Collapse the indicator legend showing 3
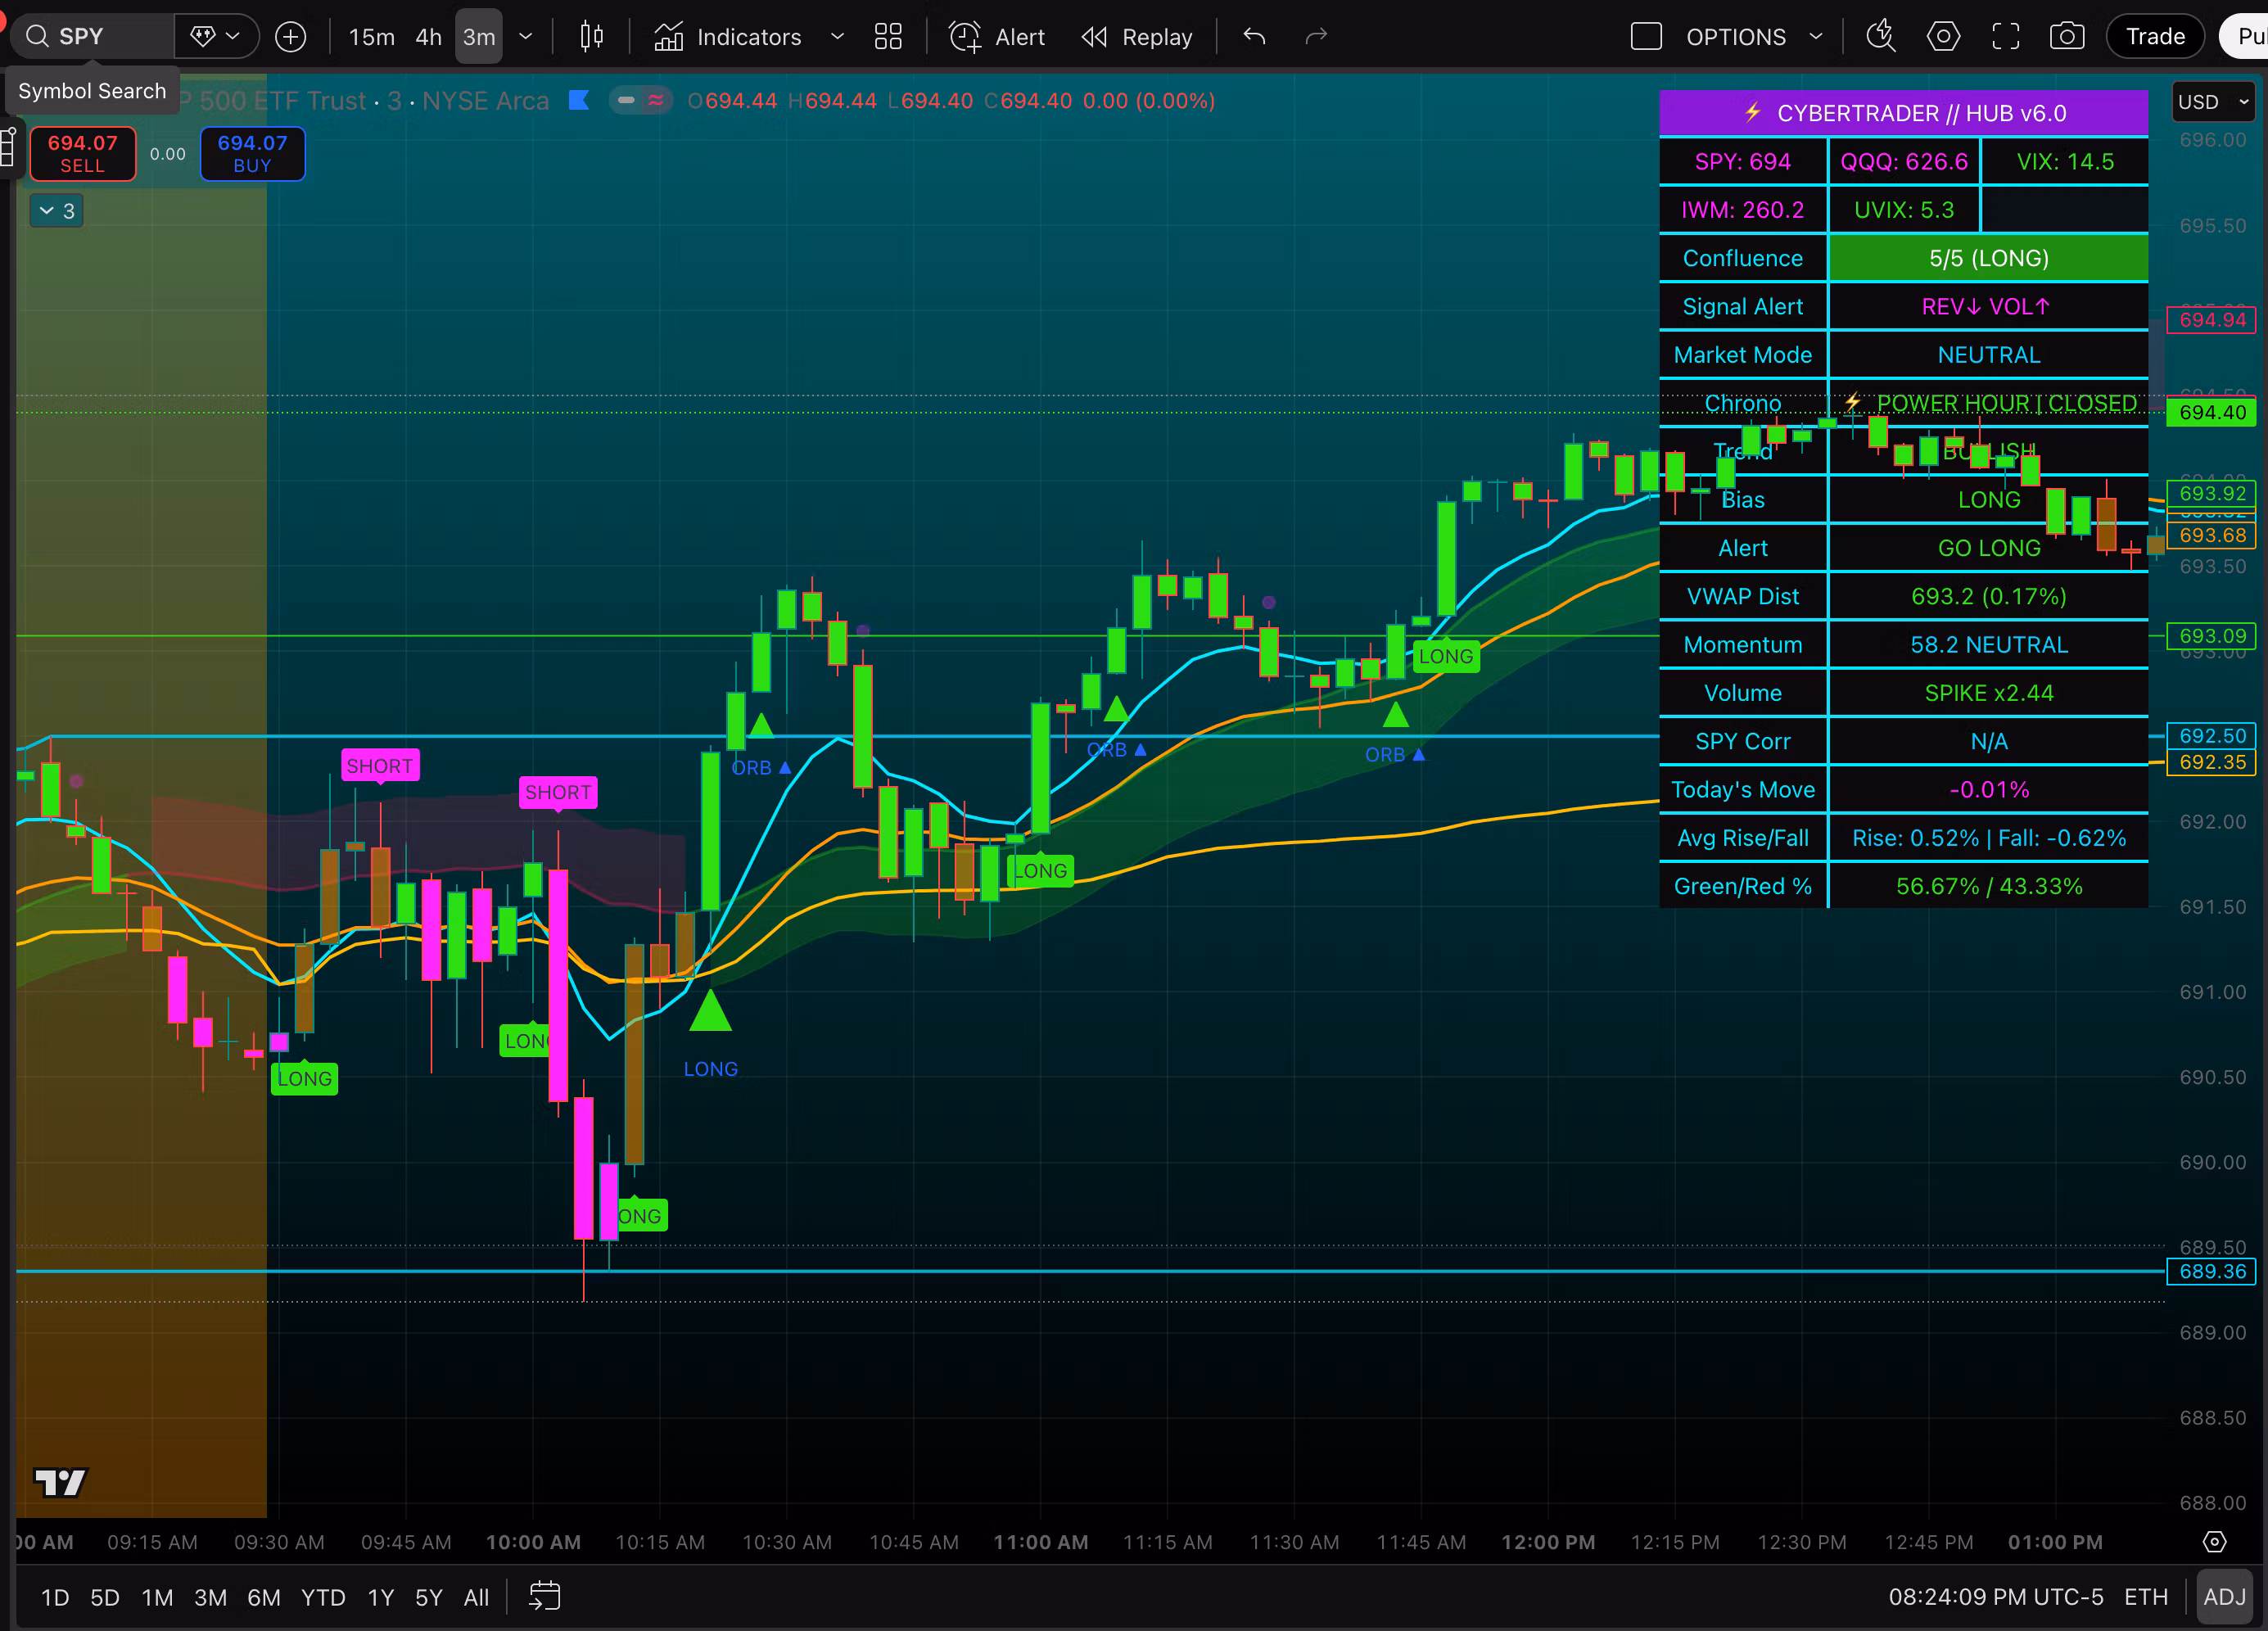The width and height of the screenshot is (2268, 1631). 56,211
